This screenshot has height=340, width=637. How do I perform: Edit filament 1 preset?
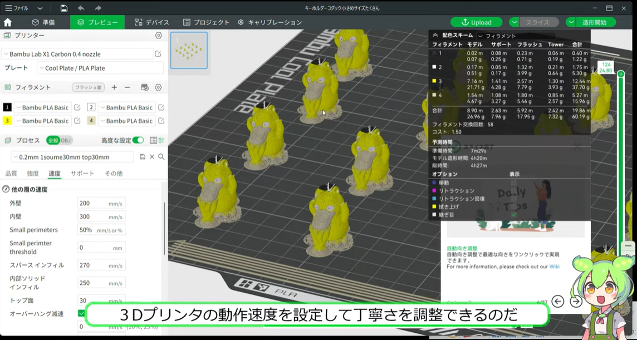point(77,107)
